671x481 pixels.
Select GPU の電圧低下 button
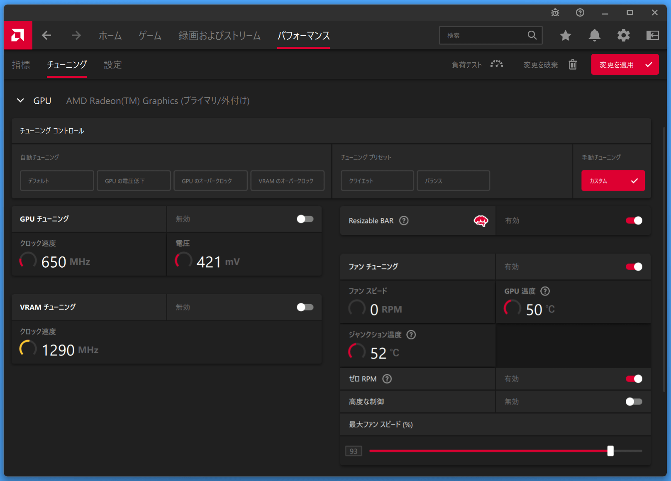click(x=134, y=181)
